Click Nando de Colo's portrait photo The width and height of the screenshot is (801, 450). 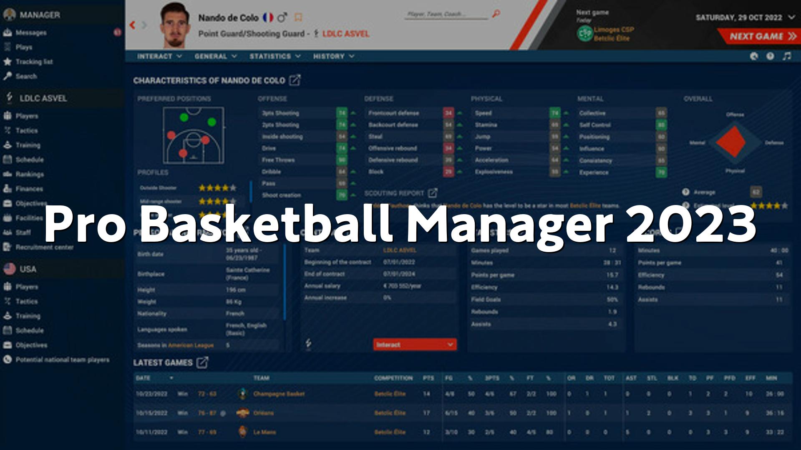175,26
